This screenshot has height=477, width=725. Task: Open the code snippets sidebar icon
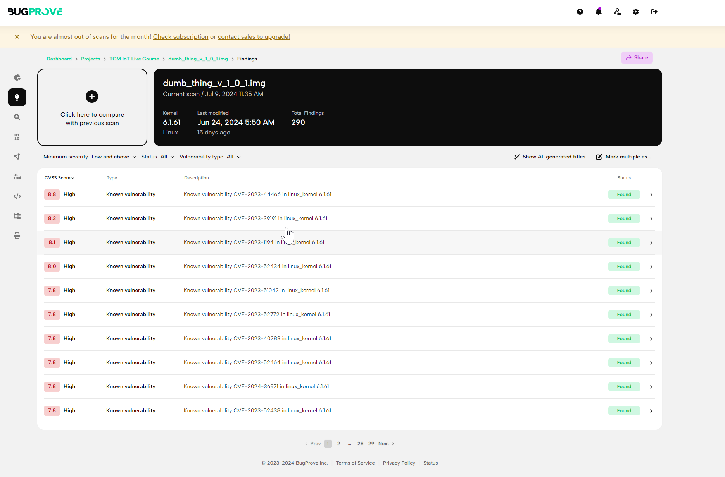17,196
